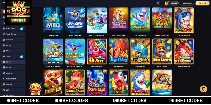Image resolution: width=211 pixels, height=105 pixels.
Task: Select the Lô Đề sidebar icon
Action: 4,51
